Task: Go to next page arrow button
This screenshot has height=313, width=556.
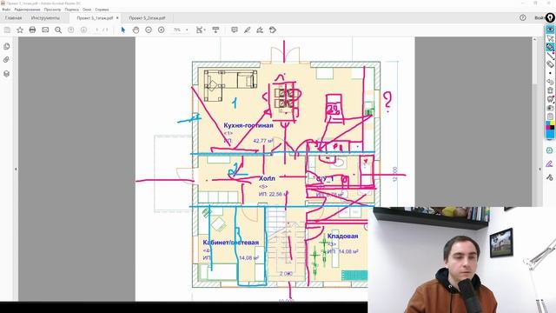Action: [83, 30]
